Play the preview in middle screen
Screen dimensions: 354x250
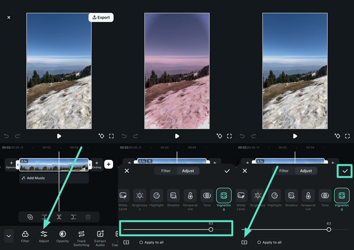click(177, 136)
